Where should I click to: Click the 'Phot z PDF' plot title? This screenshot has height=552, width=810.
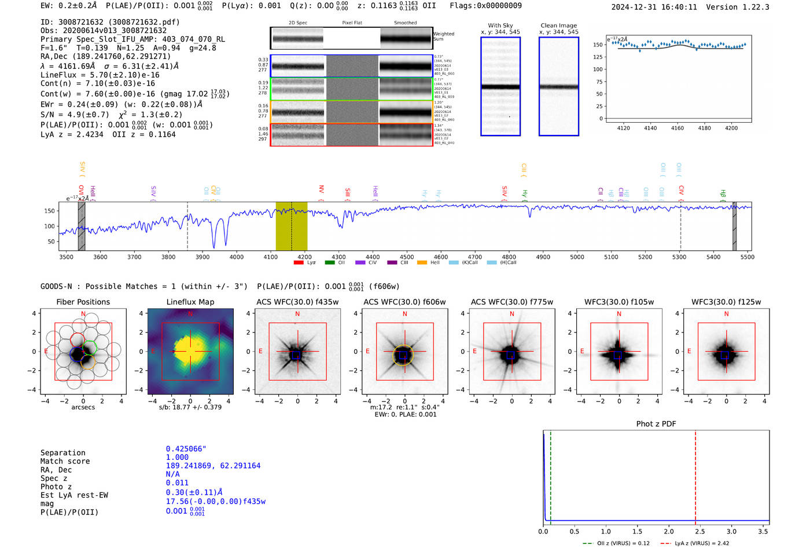656,424
